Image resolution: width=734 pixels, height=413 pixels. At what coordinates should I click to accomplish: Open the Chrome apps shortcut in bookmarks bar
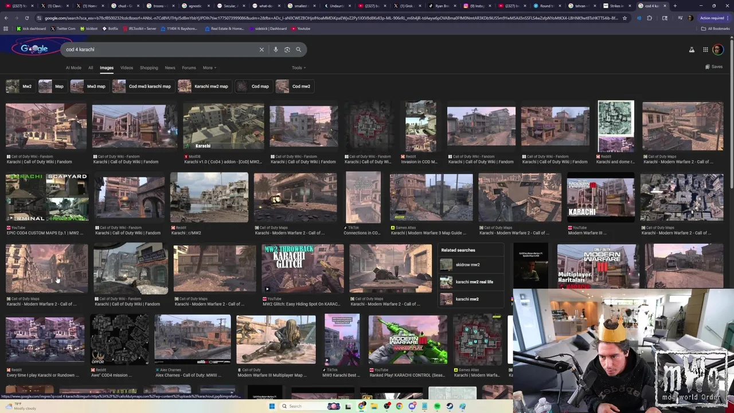6,28
